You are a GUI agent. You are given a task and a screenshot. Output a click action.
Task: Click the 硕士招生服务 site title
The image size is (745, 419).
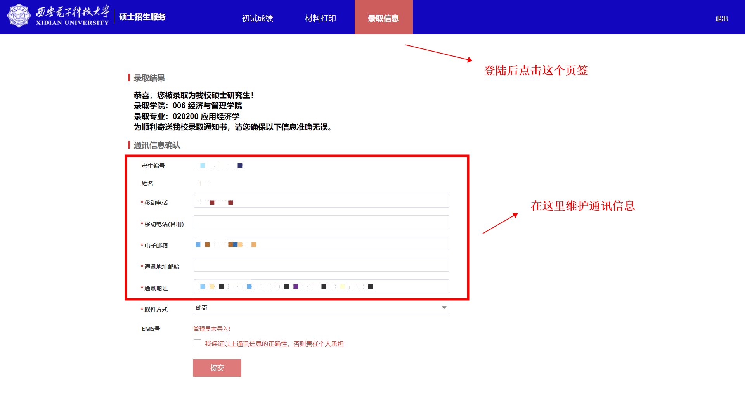pos(142,17)
